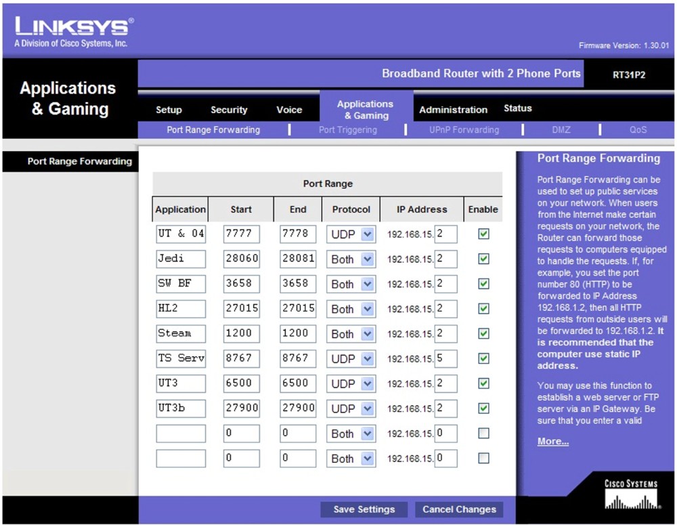
Task: Click the HL2 start port field
Action: (x=242, y=309)
